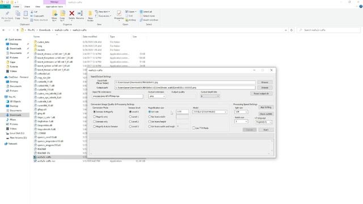Sort files by Date modified column header

pos(90,37)
